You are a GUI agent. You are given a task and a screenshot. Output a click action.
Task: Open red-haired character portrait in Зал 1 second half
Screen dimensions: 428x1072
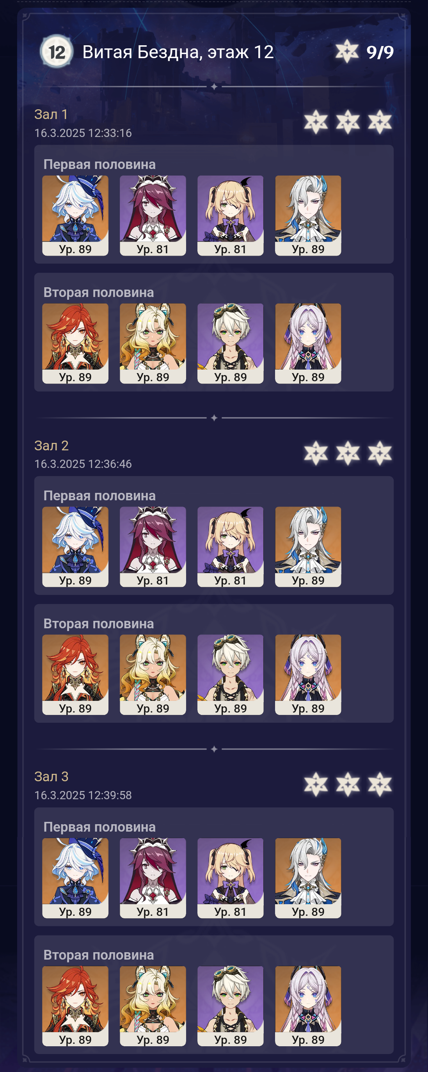(x=75, y=343)
